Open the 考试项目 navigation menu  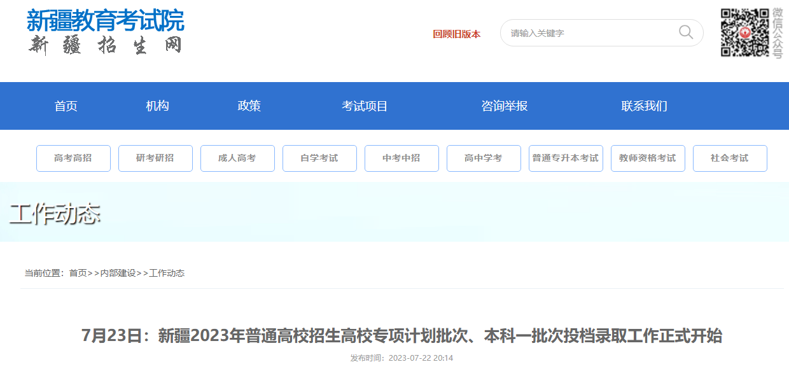click(x=365, y=106)
